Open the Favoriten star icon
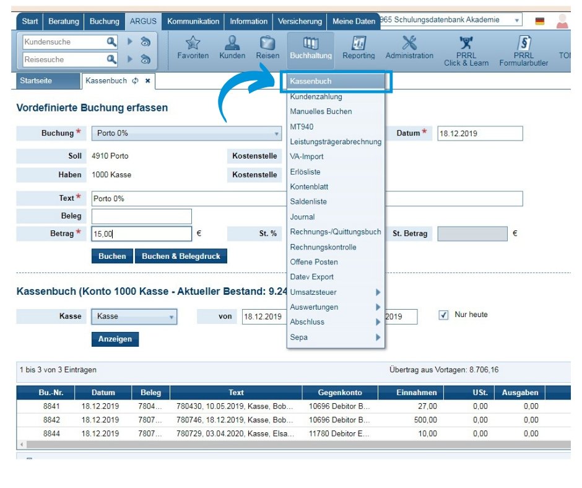 [x=193, y=44]
